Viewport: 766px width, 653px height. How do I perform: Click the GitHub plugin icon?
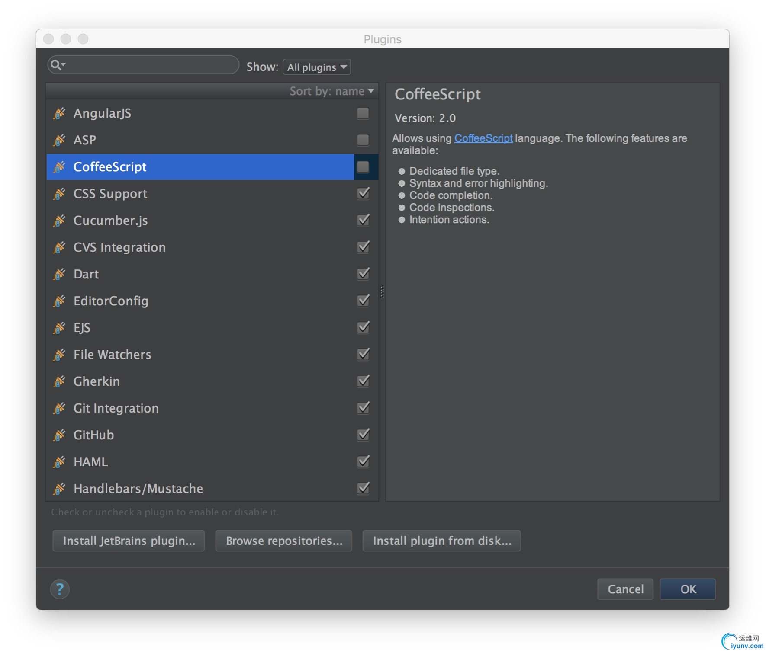[59, 435]
